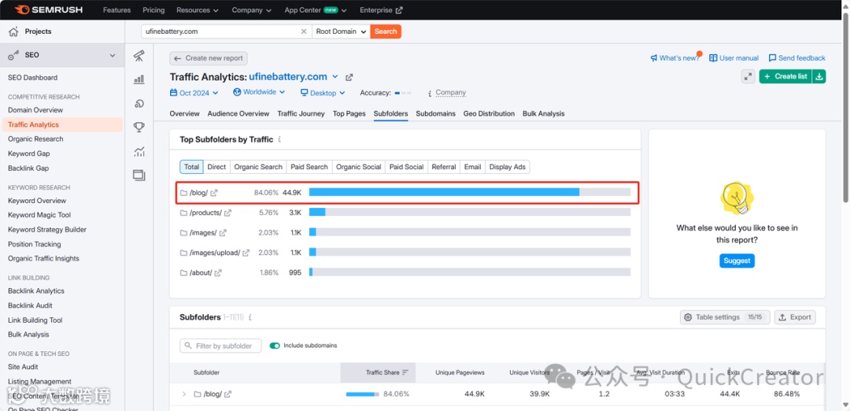Screen dimensions: 850x411
Task: Open Enterprise link in top navigation
Action: [x=381, y=9]
